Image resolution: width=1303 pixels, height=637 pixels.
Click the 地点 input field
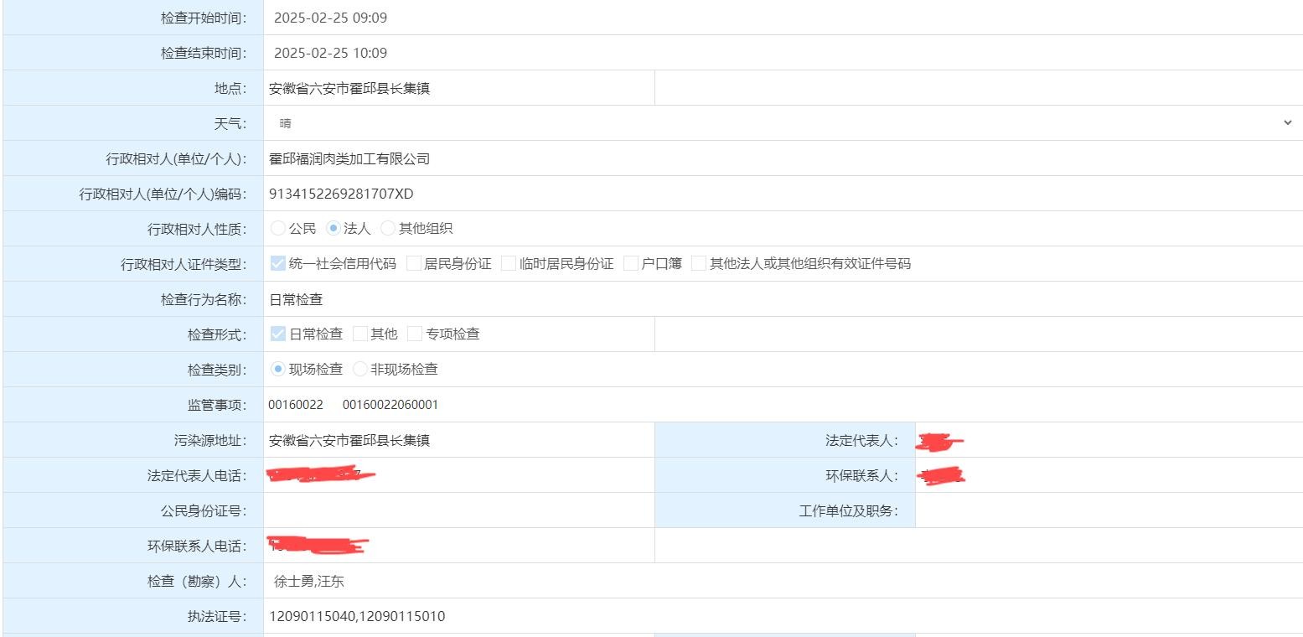(x=458, y=88)
